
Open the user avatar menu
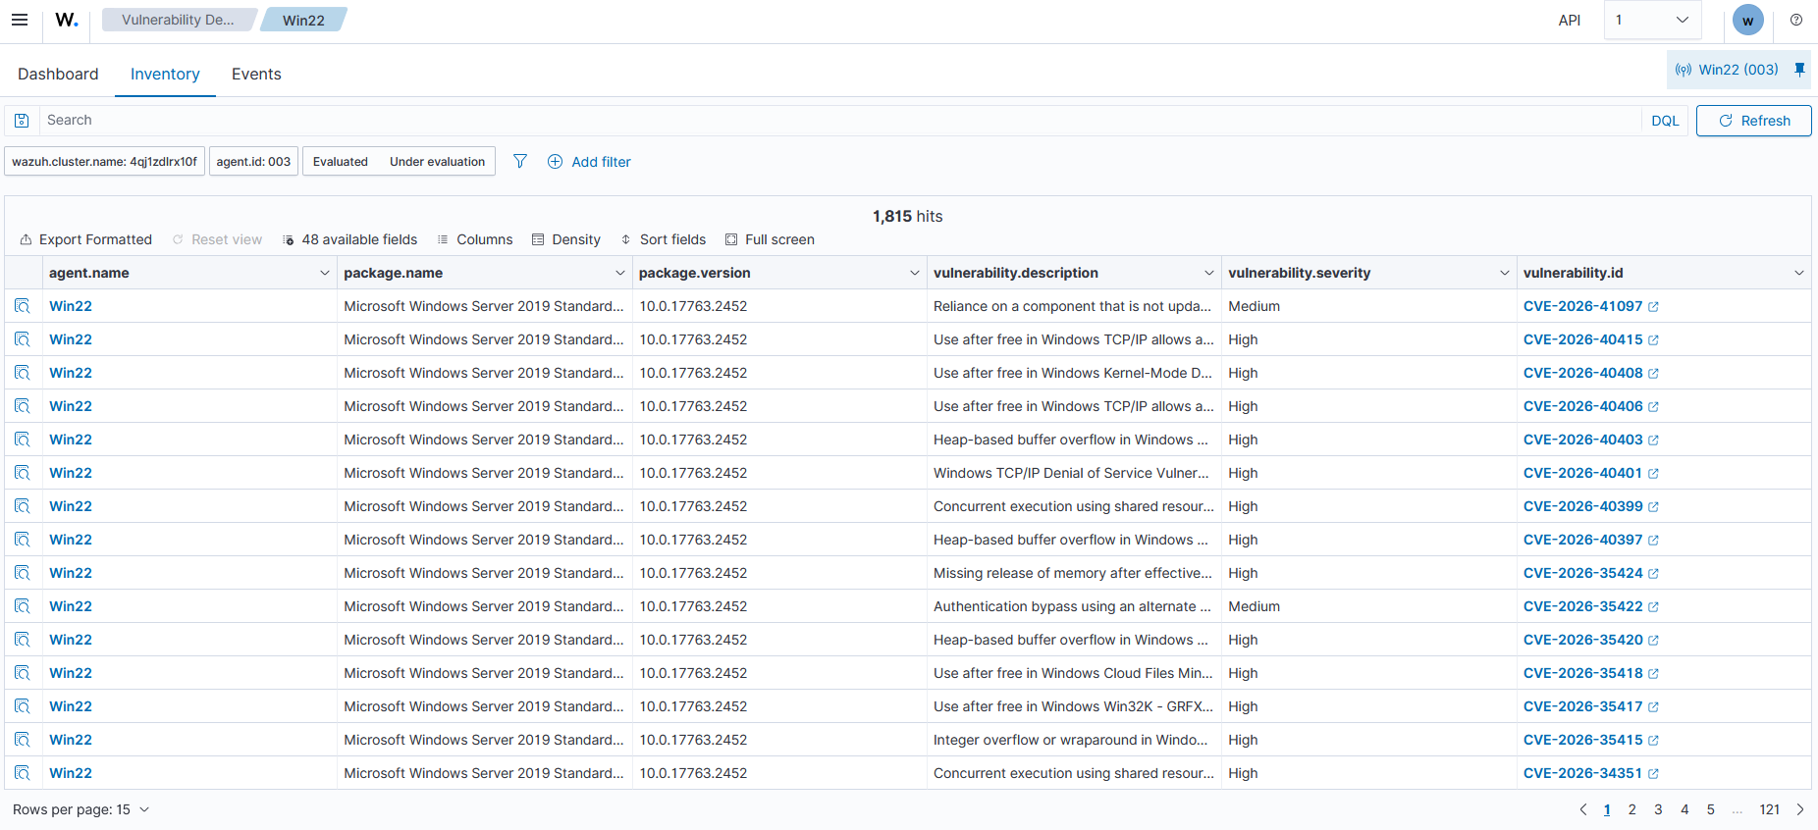pos(1748,21)
